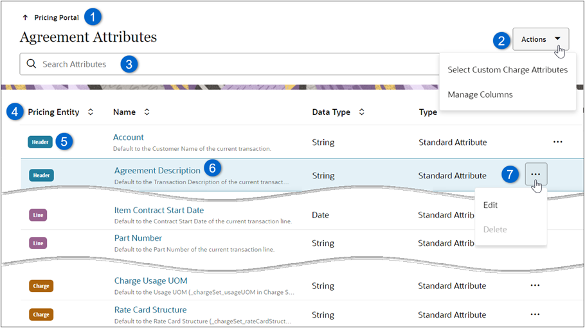Image resolution: width=585 pixels, height=328 pixels.
Task: Click Line badge for Part Number
Action: pos(38,243)
